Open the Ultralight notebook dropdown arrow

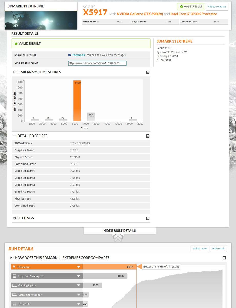(79, 295)
